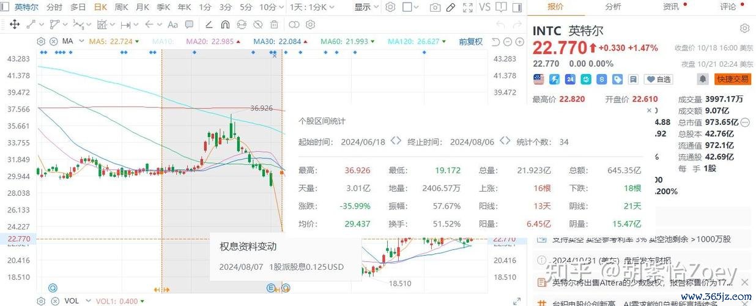The image size is (756, 306).
Task: Switch to 多日 chart tab
Action: [78, 7]
